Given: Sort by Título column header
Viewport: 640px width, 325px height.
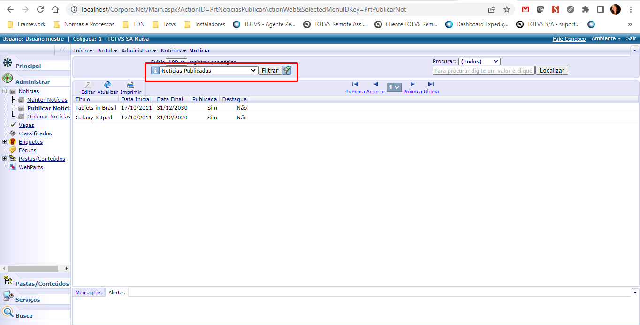Looking at the screenshot, I should (x=83, y=99).
